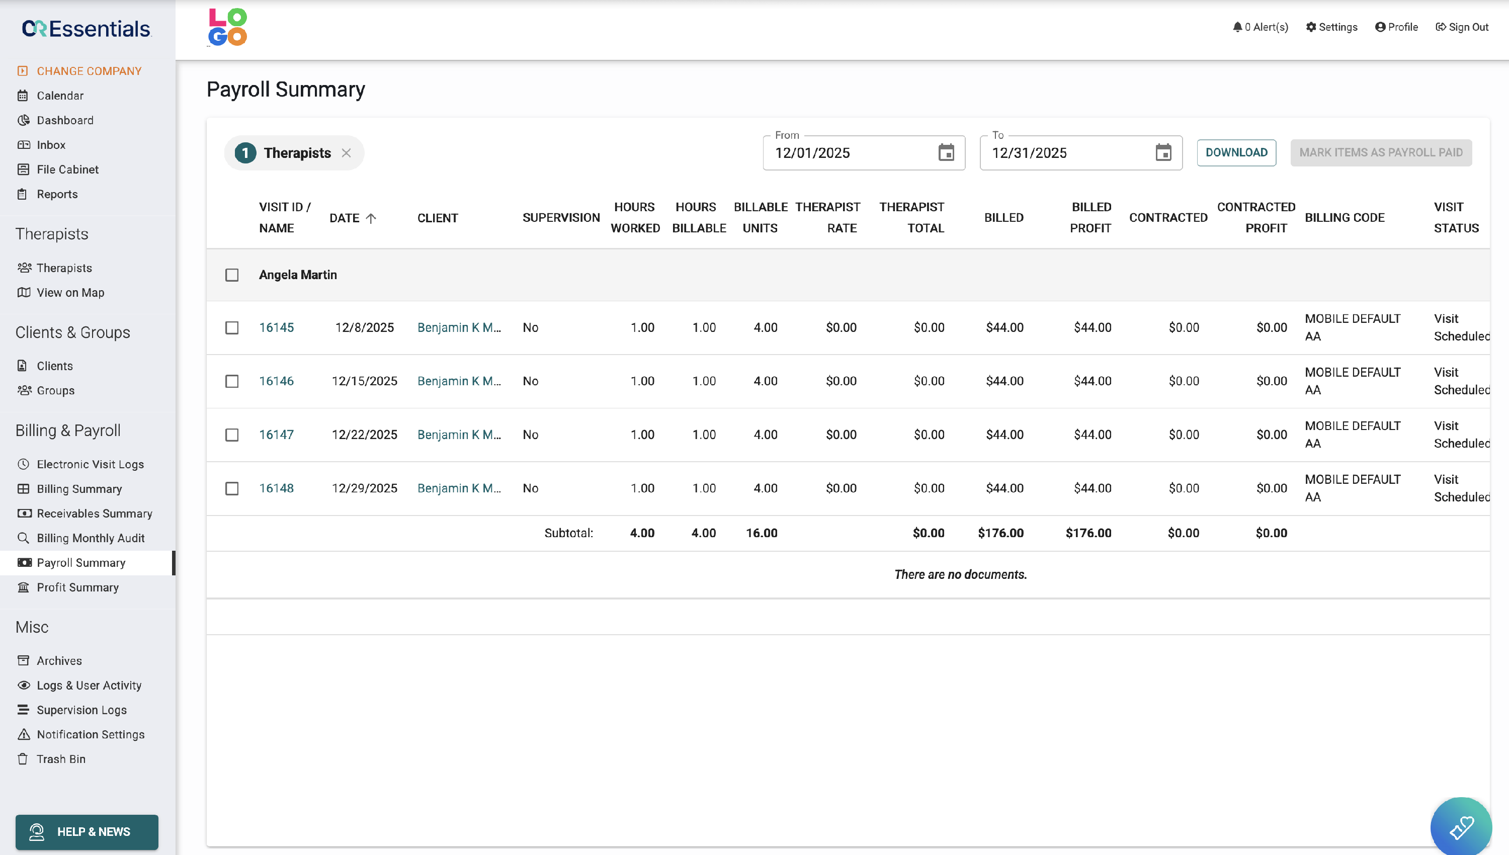Go to Billing Summary page
This screenshot has height=855, width=1509.
(x=79, y=488)
